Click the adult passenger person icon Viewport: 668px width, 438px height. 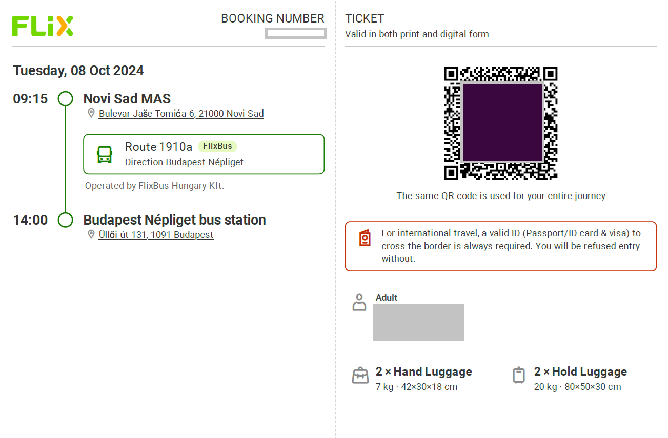pos(359,302)
